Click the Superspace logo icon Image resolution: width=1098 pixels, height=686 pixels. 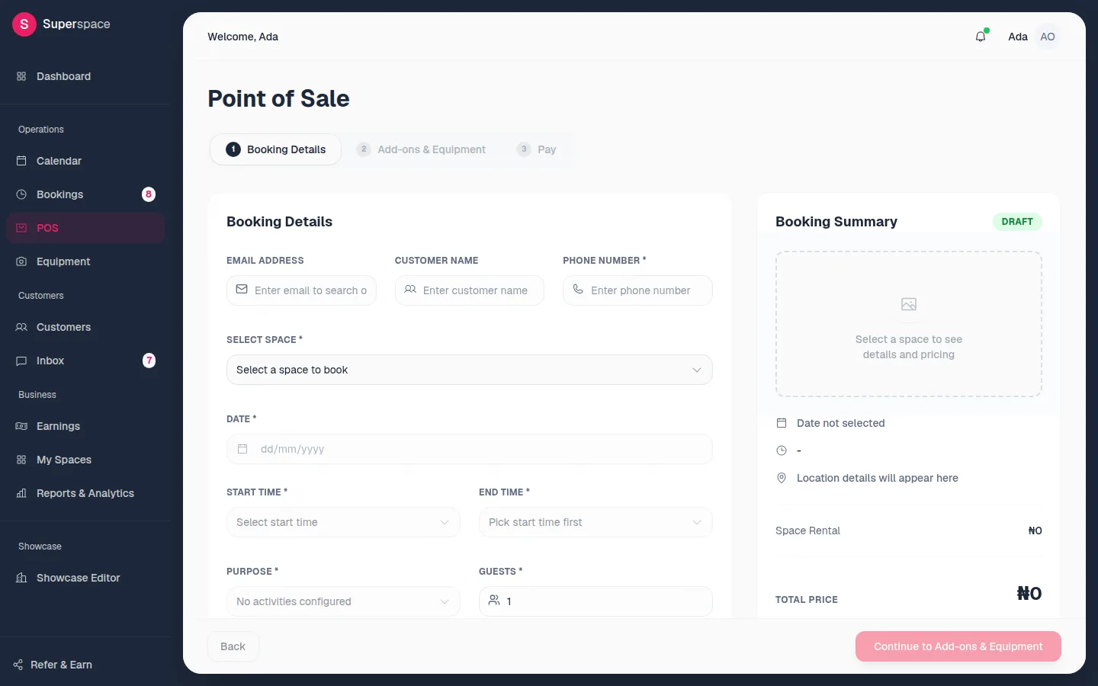pyautogui.click(x=24, y=24)
